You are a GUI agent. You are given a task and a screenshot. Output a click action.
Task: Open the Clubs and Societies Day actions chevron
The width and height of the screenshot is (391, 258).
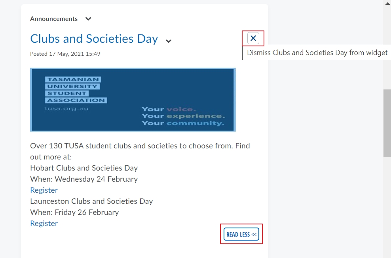[x=169, y=41]
